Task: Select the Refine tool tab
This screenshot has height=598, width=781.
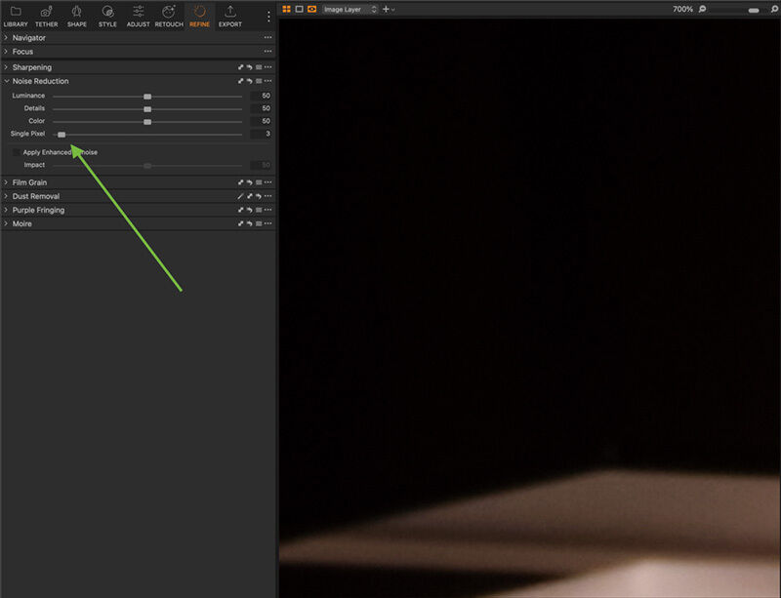Action: pyautogui.click(x=199, y=16)
